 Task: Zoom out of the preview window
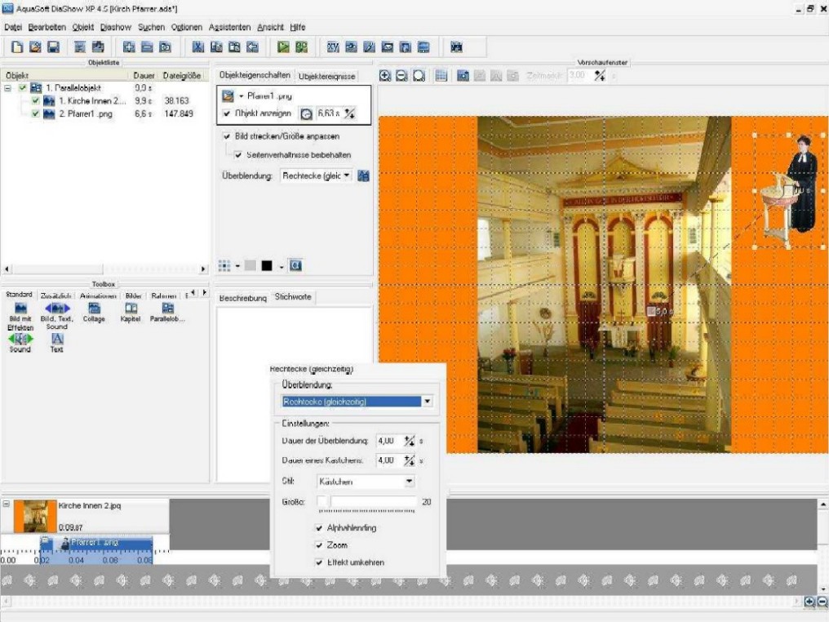[x=402, y=76]
